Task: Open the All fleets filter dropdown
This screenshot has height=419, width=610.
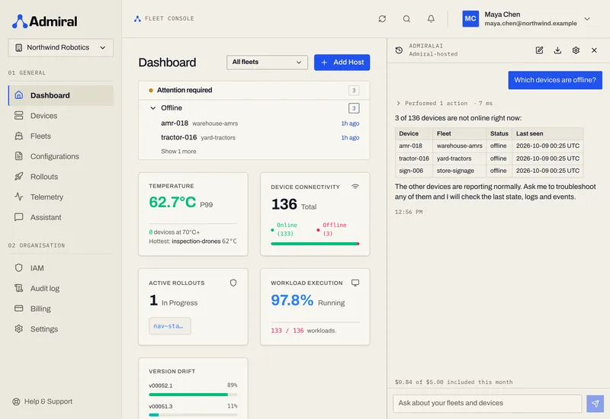Action: 267,62
